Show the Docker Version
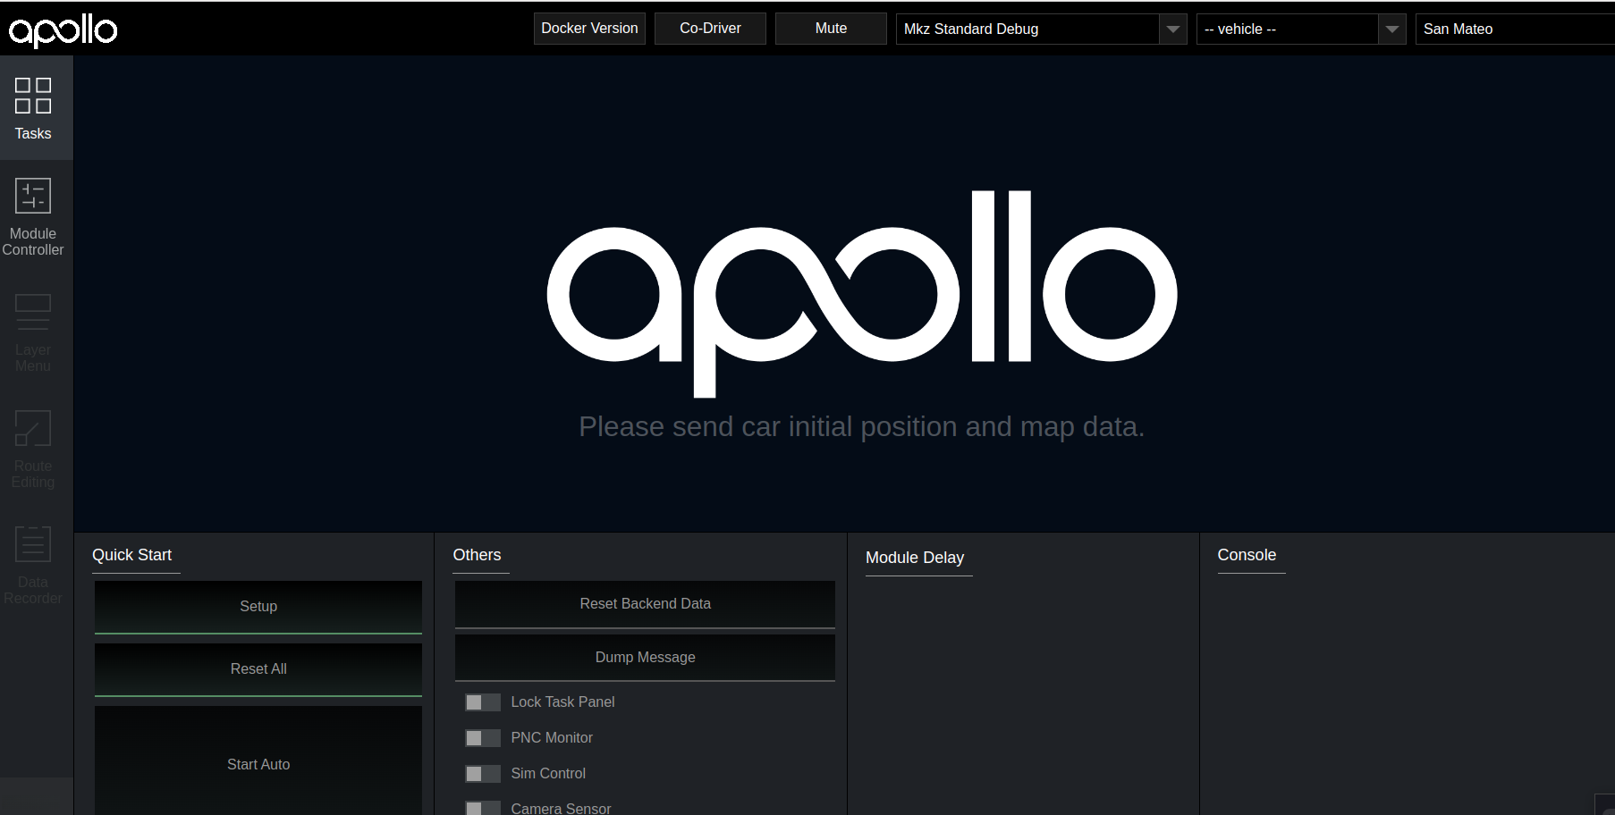Screen dimensions: 1615x815 (589, 29)
